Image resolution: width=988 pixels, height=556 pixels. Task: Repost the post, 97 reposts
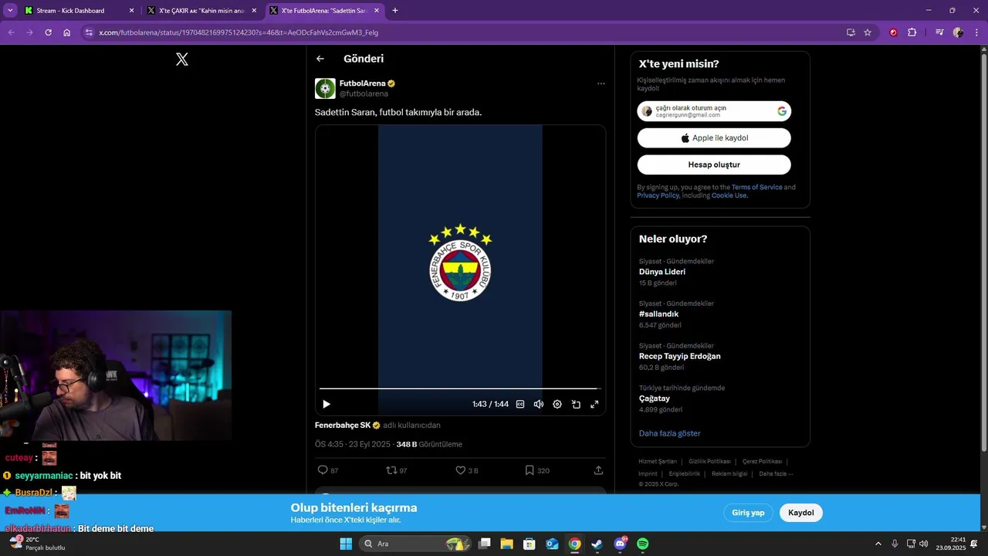(x=397, y=470)
